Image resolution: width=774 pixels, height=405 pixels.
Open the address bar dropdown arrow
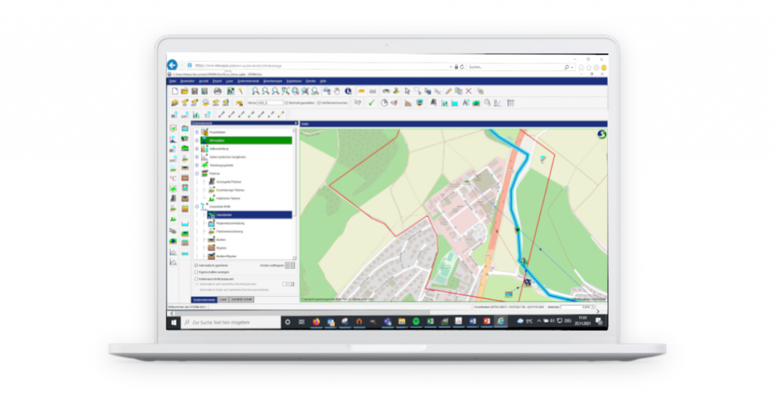click(x=450, y=66)
